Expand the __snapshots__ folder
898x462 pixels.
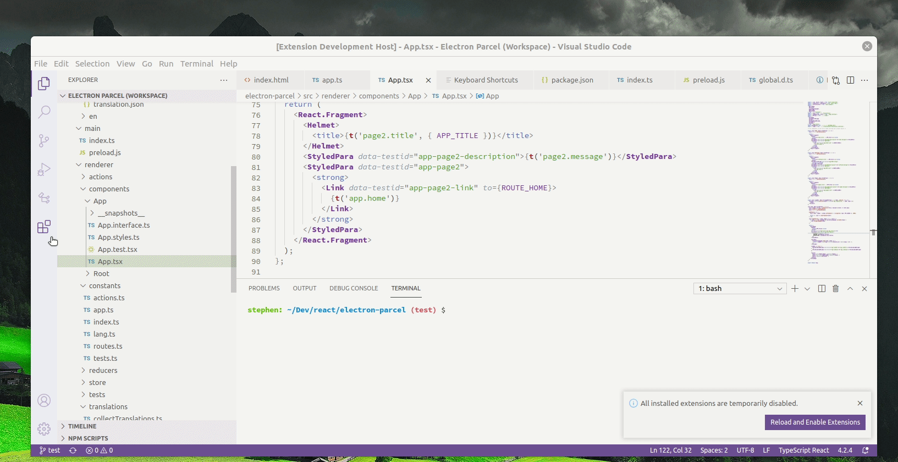point(147,213)
